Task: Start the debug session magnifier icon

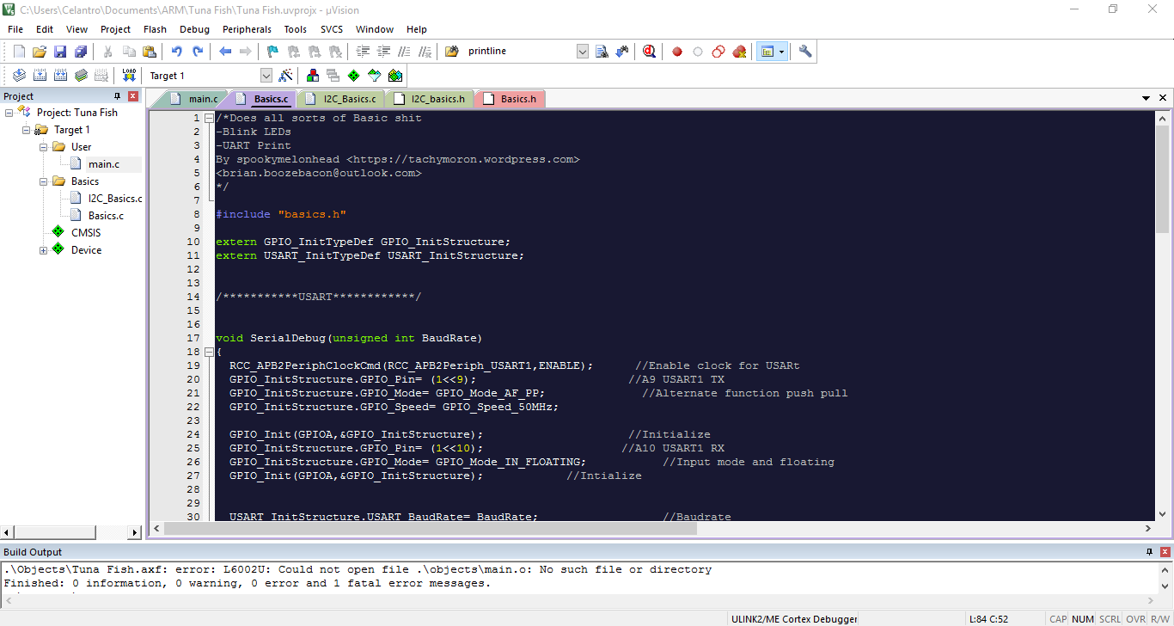Action: 649,52
